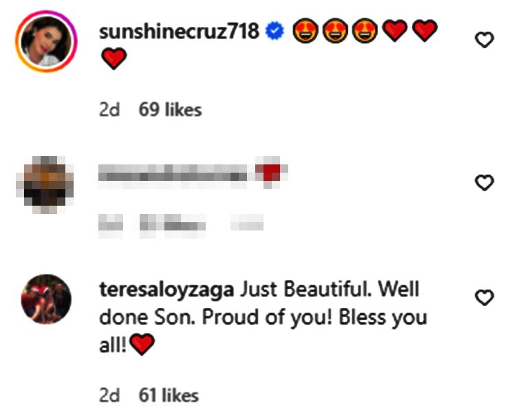The height and width of the screenshot is (410, 516).
Task: Click the 2d timestamp under sunshinecruz718's comment
Action: coord(109,109)
